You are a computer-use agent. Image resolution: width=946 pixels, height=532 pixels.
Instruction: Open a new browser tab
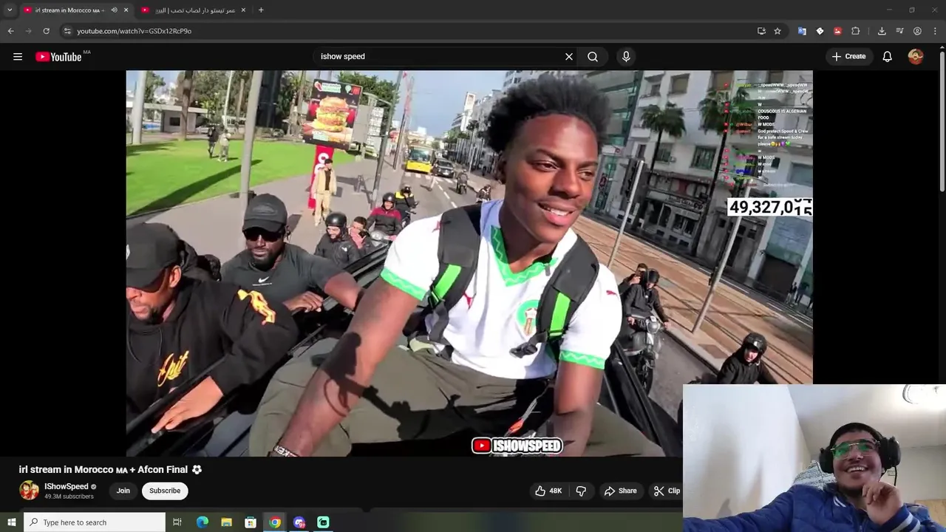point(261,10)
